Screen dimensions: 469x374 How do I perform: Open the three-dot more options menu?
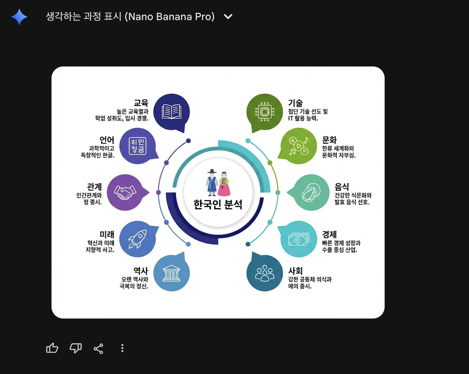pos(122,348)
